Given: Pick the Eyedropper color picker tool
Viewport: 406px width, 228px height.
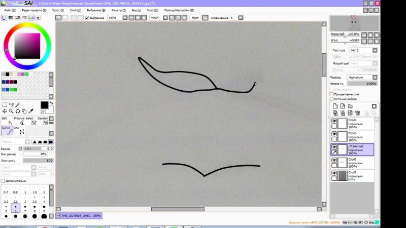Looking at the screenshot, I should (x=30, y=111).
